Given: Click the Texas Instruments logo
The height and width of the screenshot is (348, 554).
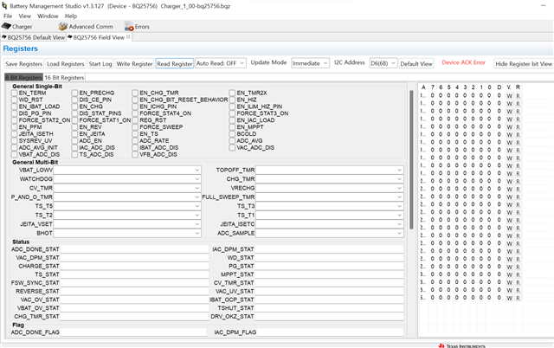Looking at the screenshot, I should point(461,346).
